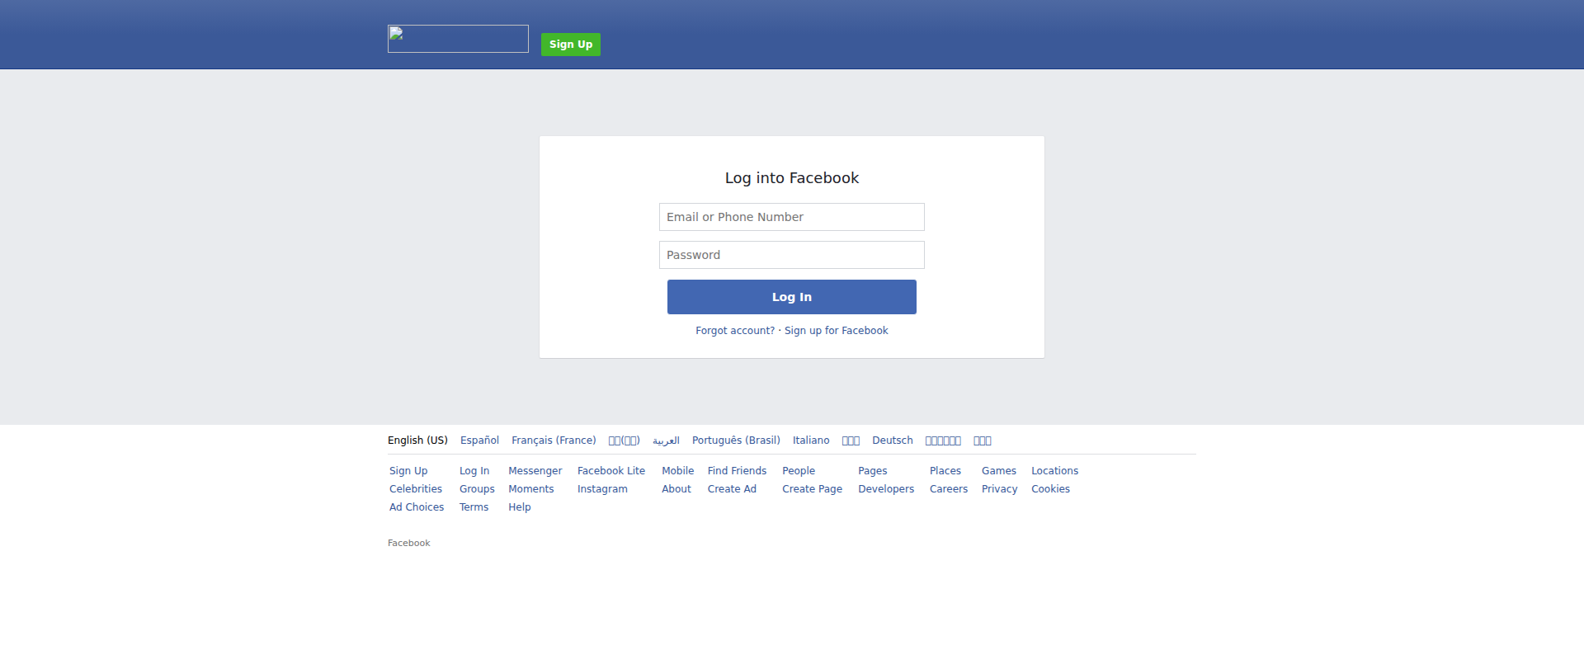The height and width of the screenshot is (669, 1584).
Task: Visit the Developers footer link
Action: pyautogui.click(x=885, y=489)
